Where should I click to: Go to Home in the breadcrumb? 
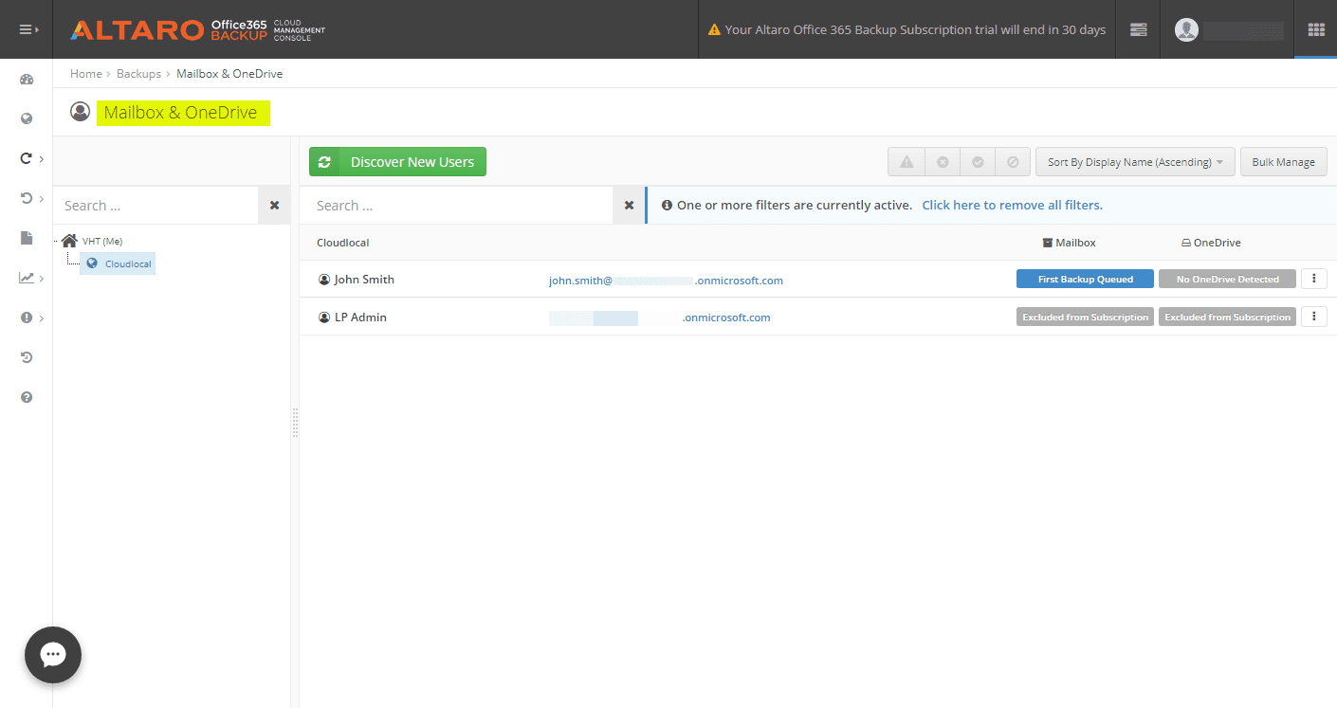point(85,73)
